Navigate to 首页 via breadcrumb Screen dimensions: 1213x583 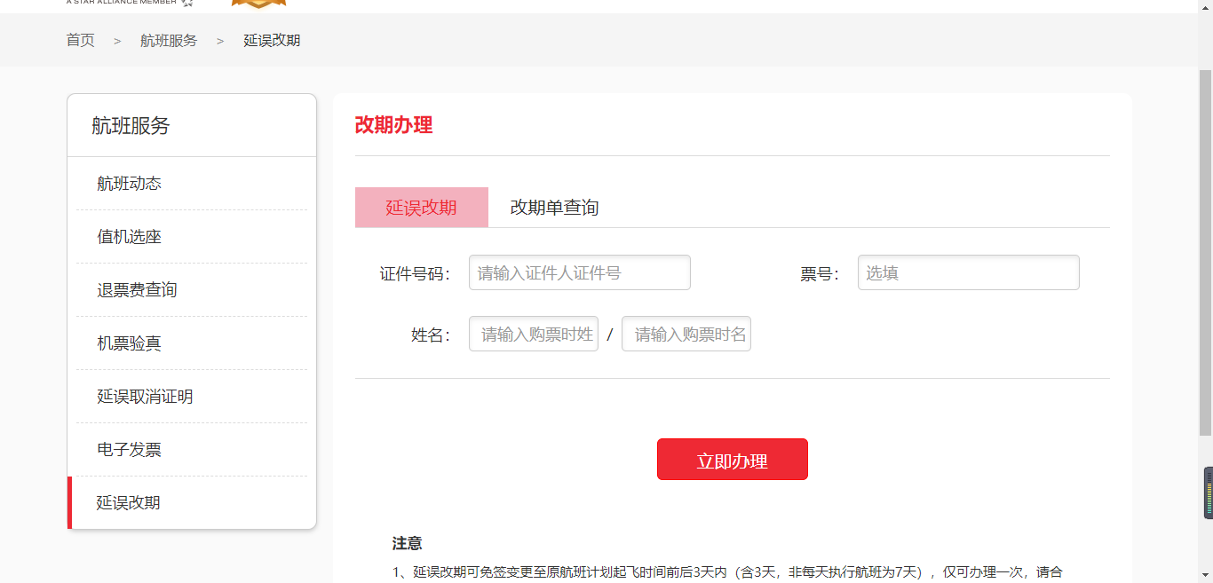click(80, 40)
